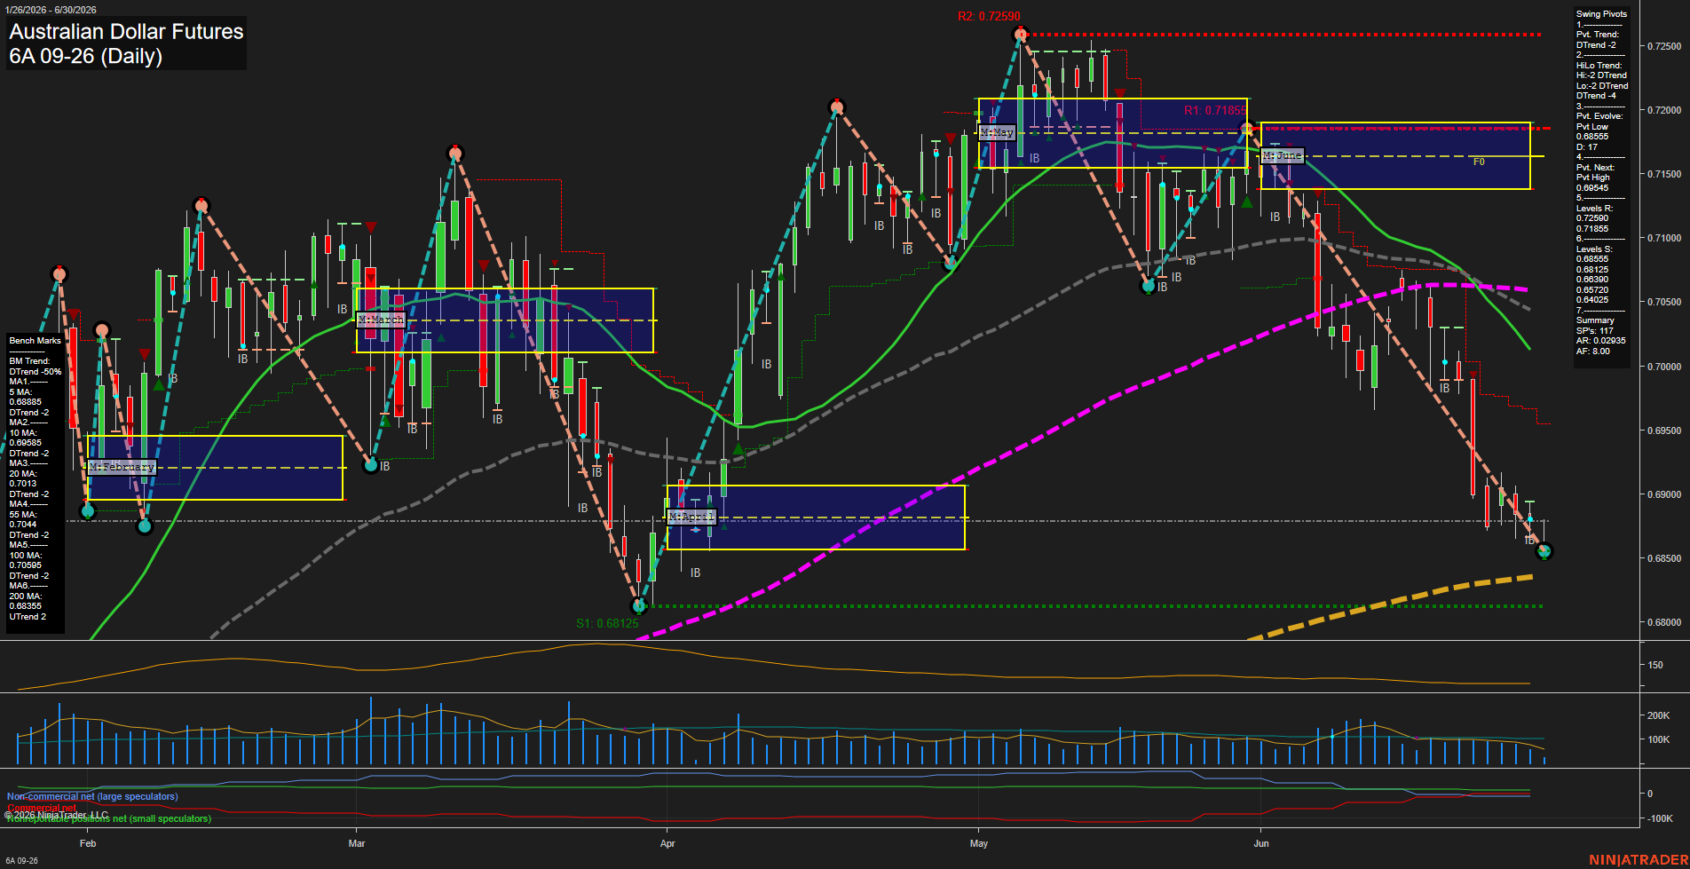Click the 55 MA: entry in Bench Marks

pyautogui.click(x=23, y=515)
